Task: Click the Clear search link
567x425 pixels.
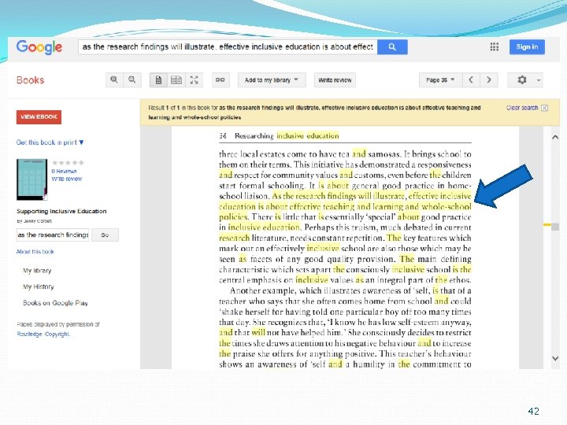Action: (x=522, y=108)
